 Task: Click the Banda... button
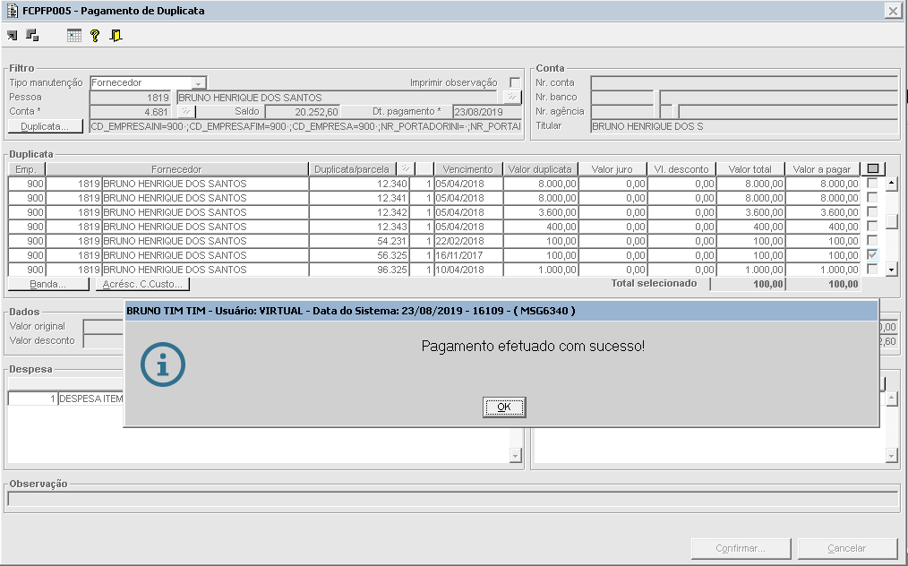(48, 284)
